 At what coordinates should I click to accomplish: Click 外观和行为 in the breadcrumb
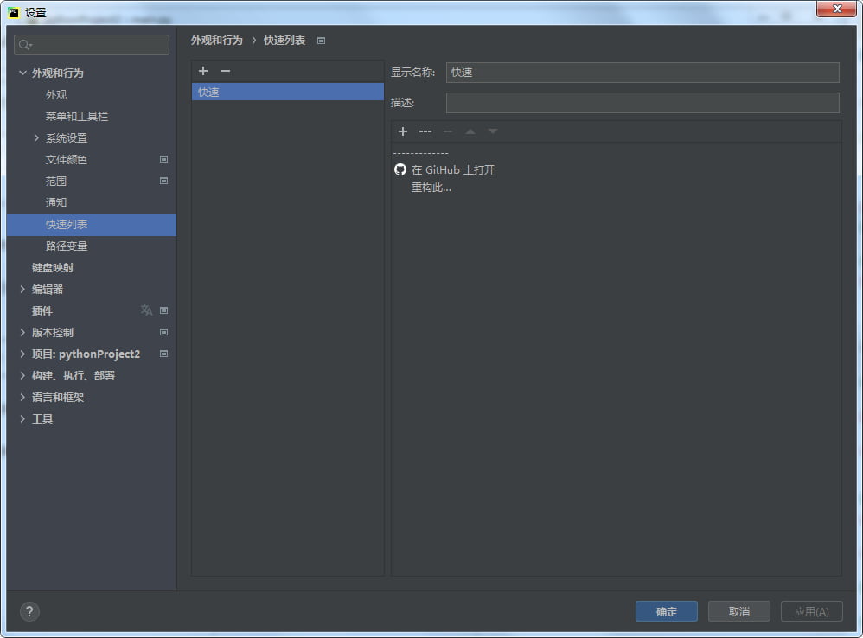click(217, 41)
